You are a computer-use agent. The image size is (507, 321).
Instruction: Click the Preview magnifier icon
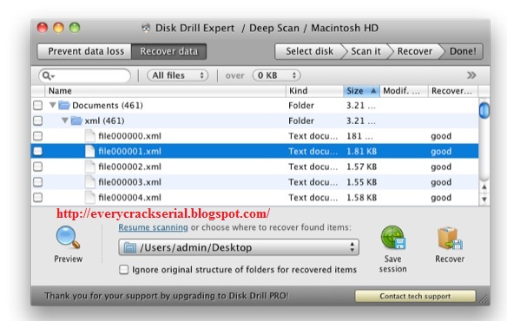click(x=68, y=238)
